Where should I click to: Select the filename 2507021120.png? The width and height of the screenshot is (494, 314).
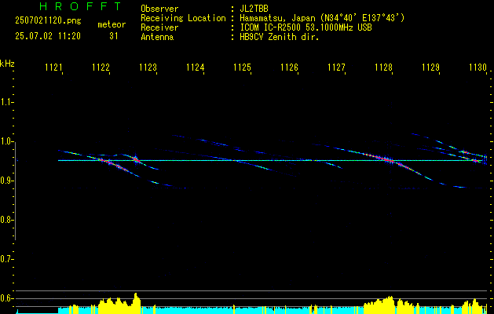tap(48, 20)
